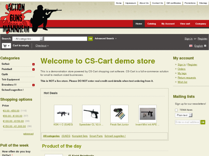Open the Promotions top link
This screenshot has height=156, width=209.
pos(190,3)
